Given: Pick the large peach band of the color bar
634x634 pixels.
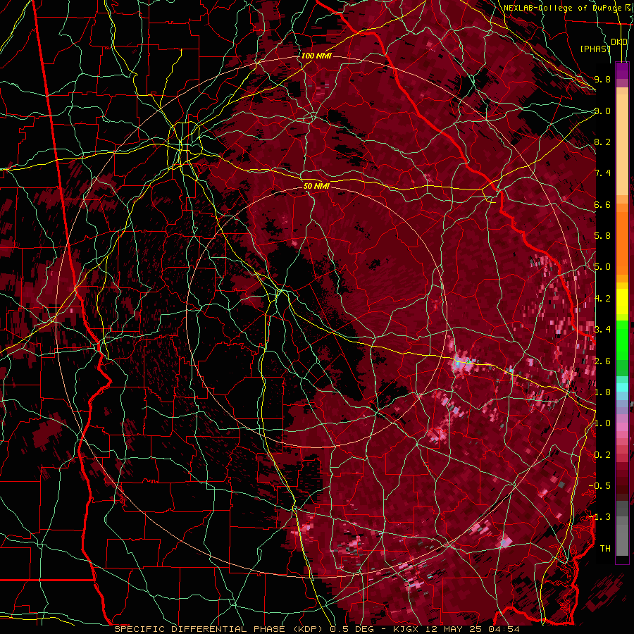Looking at the screenshot, I should point(622,146).
